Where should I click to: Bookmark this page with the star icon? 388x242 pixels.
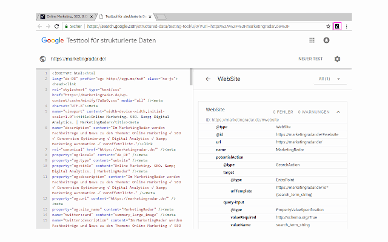tap(328, 27)
